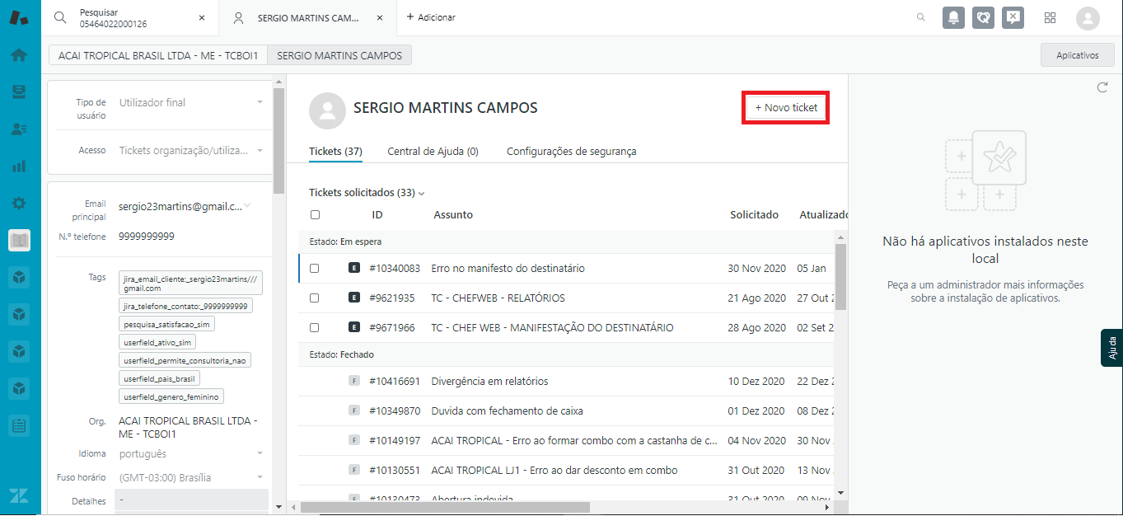Expand the Email principal dropdown arrow

(x=247, y=207)
